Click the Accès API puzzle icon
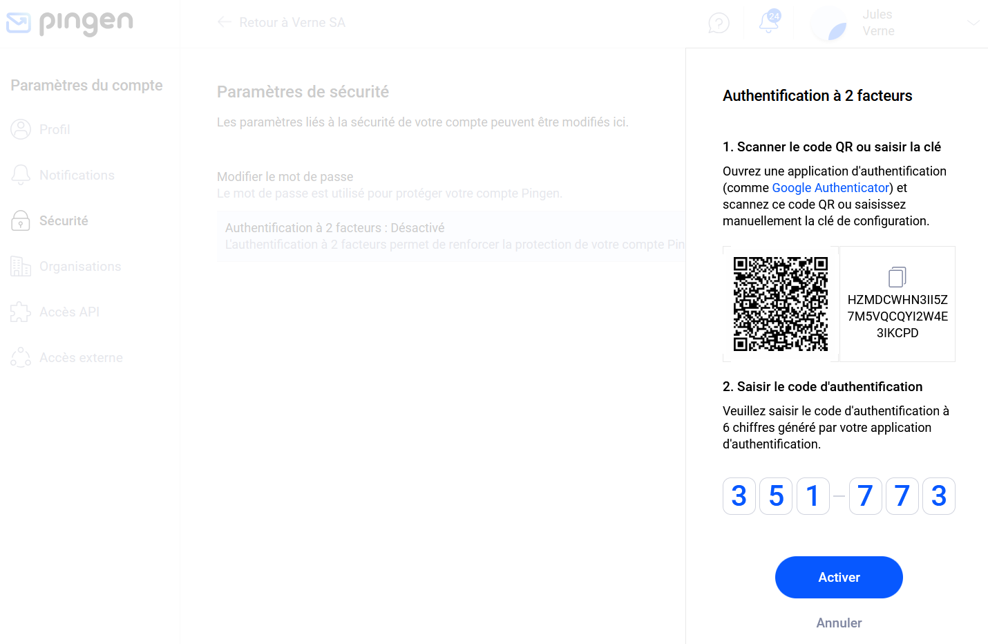This screenshot has height=644, width=988. pyautogui.click(x=21, y=312)
